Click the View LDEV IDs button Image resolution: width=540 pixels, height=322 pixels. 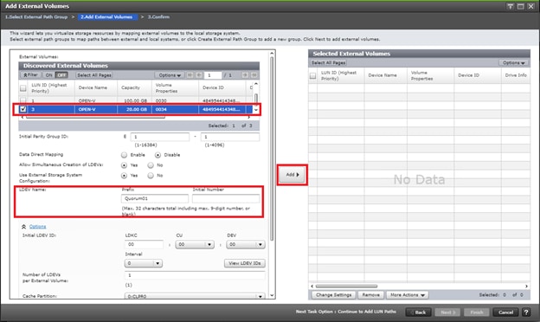point(245,263)
